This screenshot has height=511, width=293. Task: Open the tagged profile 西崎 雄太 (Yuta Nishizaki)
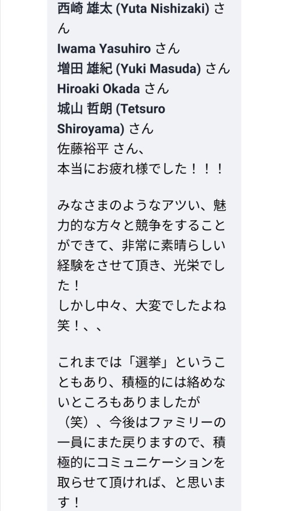point(133,9)
